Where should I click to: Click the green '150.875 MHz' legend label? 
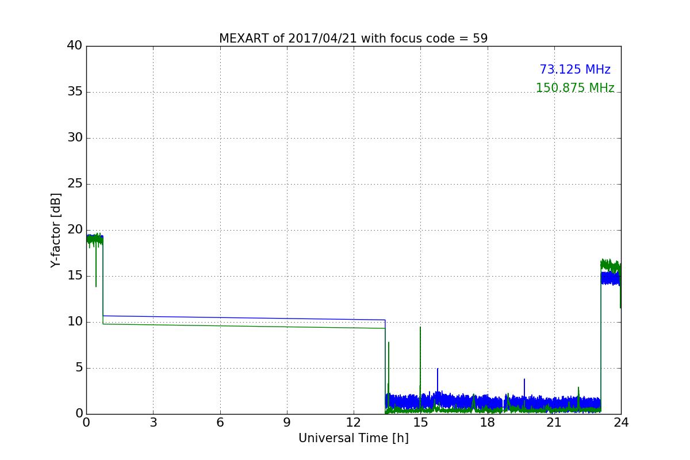tap(575, 88)
